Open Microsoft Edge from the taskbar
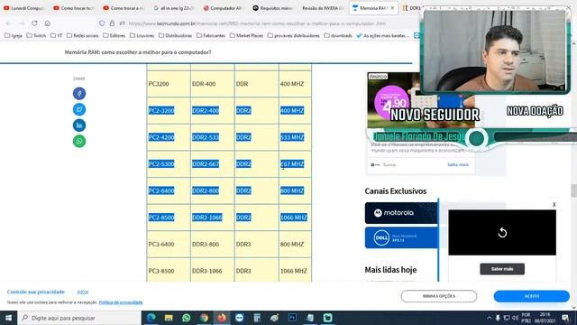577x325 pixels. tap(151, 318)
